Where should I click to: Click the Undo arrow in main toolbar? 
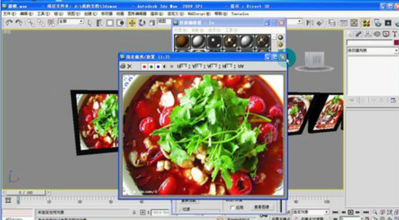tap(9, 23)
